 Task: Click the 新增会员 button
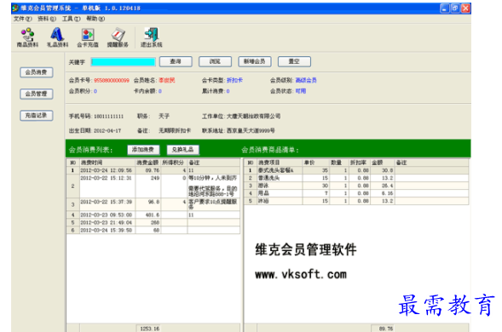coord(255,61)
